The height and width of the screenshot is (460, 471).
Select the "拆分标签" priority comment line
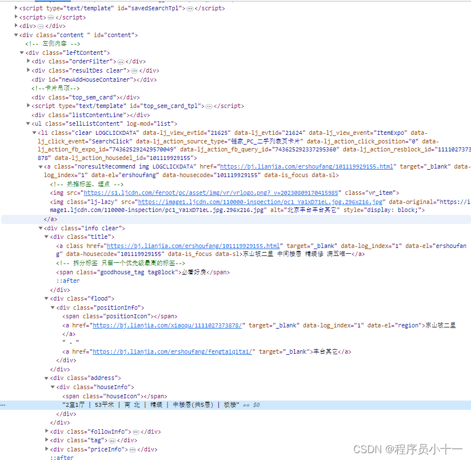point(121,263)
